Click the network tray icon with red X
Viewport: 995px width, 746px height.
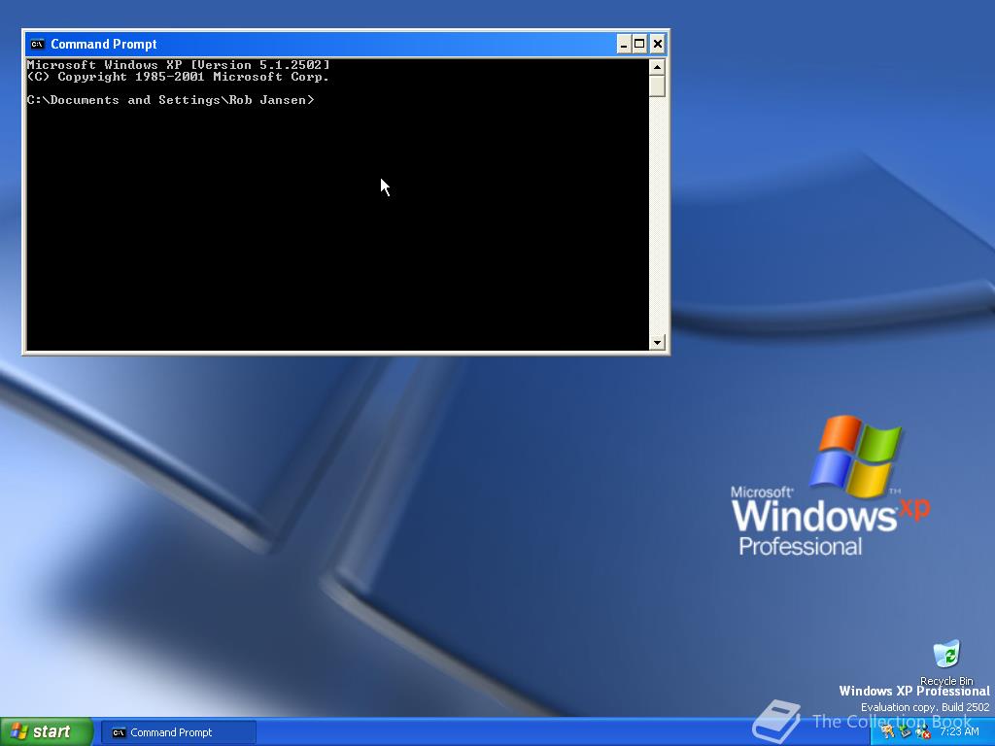pos(923,732)
